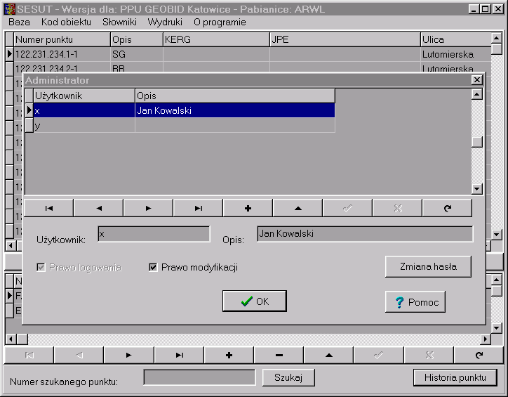Go to next user record in Administrator
The height and width of the screenshot is (397, 508).
(x=149, y=208)
